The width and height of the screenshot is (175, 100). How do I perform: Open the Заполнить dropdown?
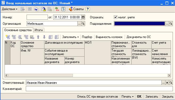click(70, 37)
